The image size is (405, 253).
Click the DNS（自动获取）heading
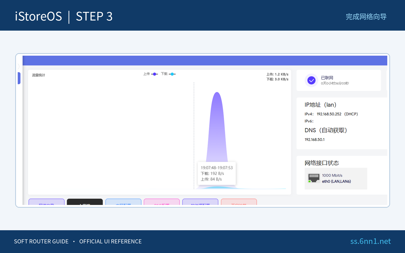click(x=326, y=130)
